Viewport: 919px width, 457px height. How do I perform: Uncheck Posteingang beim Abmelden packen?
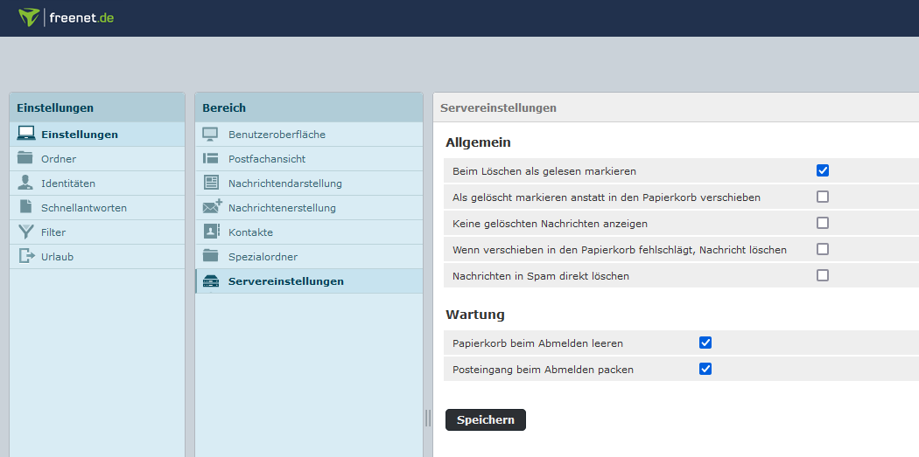pos(705,369)
